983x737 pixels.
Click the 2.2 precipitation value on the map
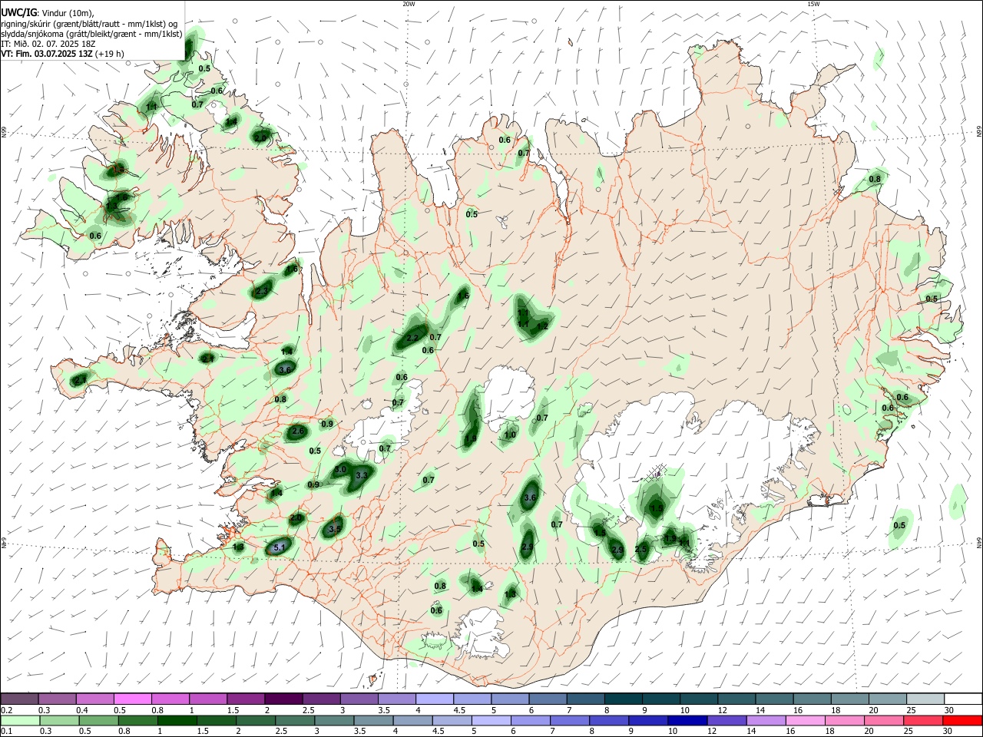412,338
